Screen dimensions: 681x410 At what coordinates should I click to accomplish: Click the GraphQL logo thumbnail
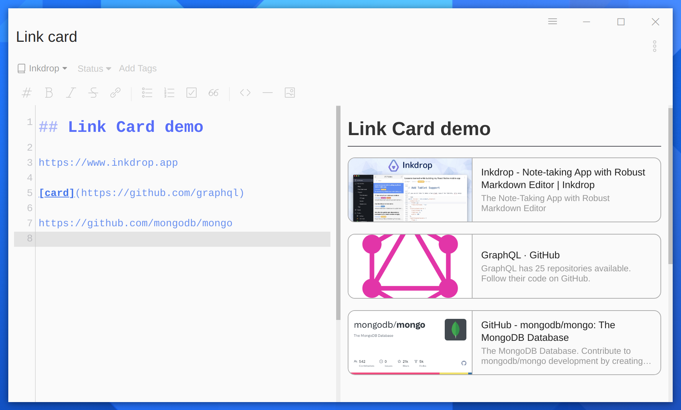click(410, 266)
